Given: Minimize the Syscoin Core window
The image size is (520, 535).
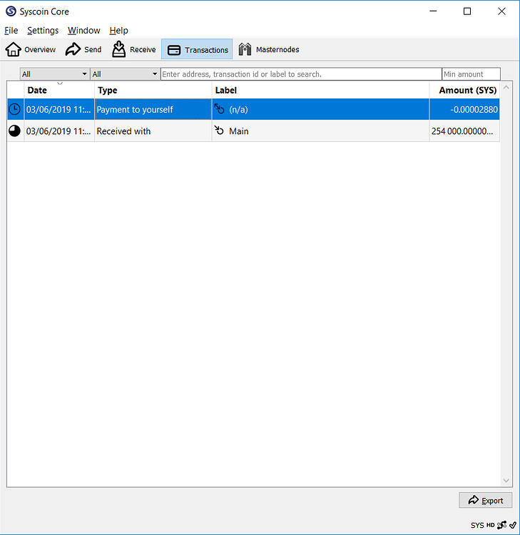Looking at the screenshot, I should [433, 11].
